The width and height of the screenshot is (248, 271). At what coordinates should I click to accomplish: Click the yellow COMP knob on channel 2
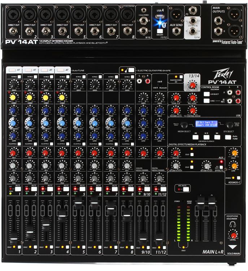pyautogui.click(x=29, y=98)
